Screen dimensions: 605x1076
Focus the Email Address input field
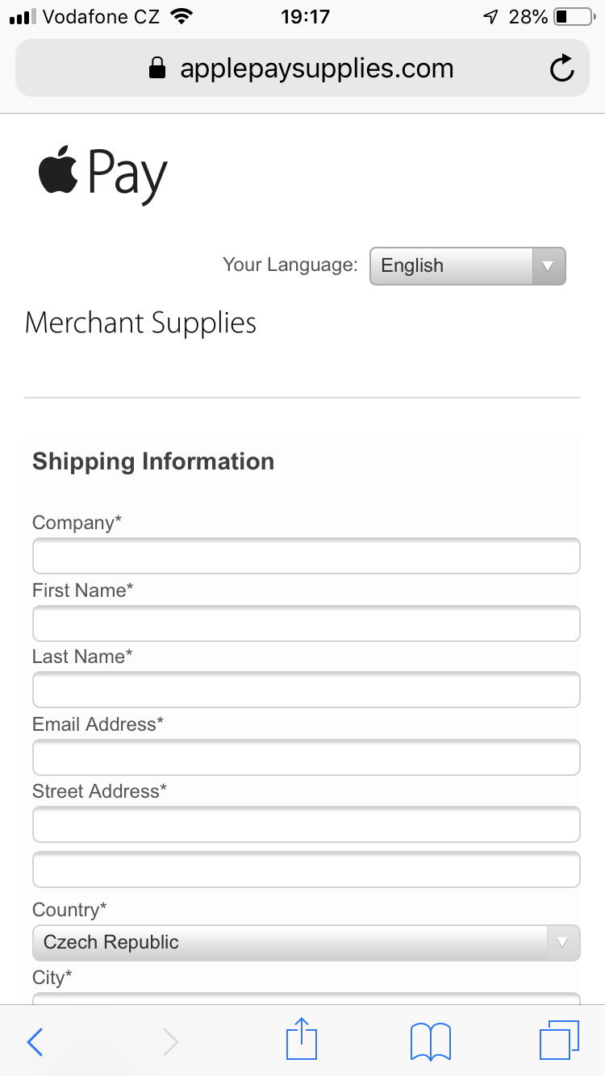[x=306, y=758]
